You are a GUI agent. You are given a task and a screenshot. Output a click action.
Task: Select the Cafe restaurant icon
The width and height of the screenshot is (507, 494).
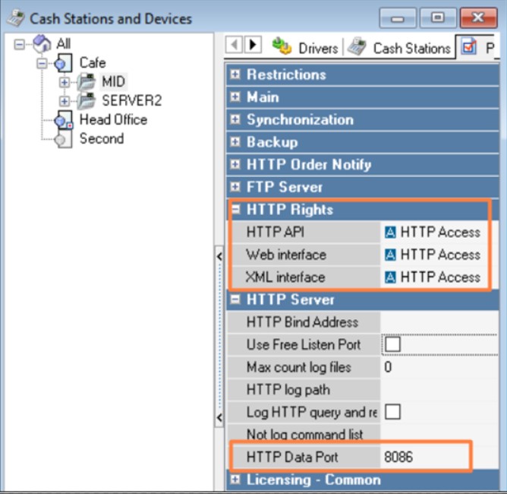64,63
